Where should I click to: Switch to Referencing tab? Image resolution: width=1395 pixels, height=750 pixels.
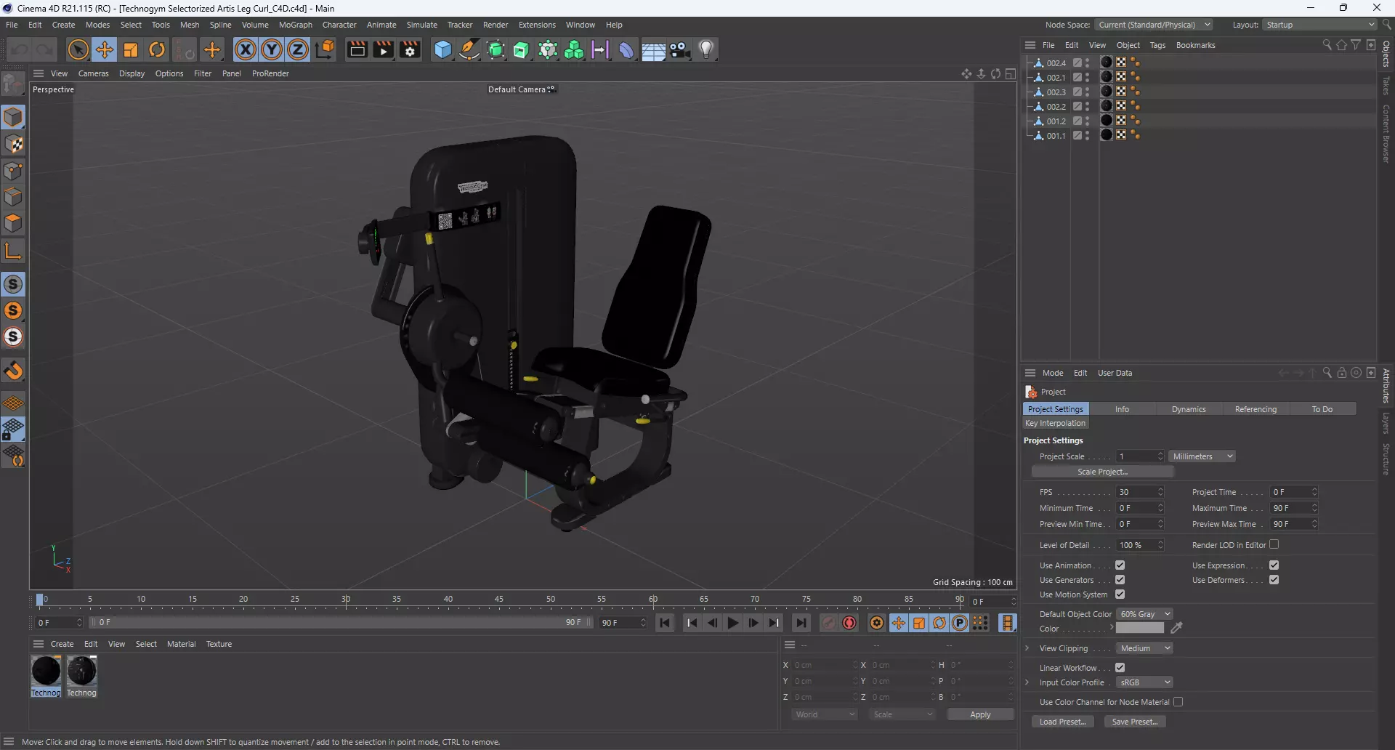[x=1255, y=409]
